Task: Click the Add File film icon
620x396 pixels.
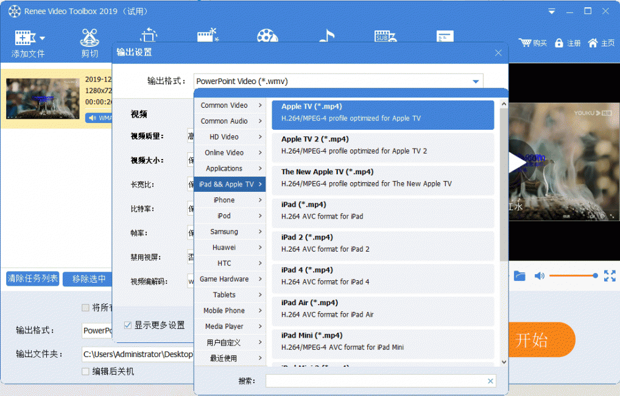Action: [x=25, y=38]
